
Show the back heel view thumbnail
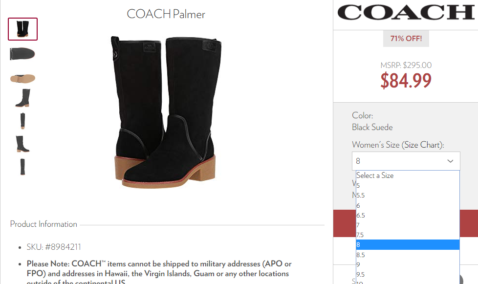tap(22, 121)
